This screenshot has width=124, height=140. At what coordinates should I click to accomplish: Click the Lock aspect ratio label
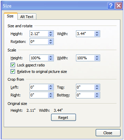(31, 65)
